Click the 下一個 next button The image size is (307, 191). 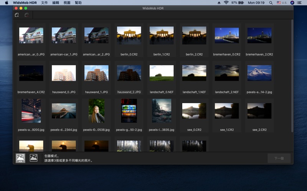tap(279, 158)
